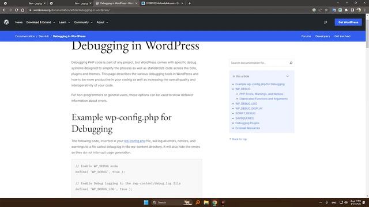Image resolution: width=369 pixels, height=207 pixels.
Task: Click the Developers link in the blue bar
Action: (322, 36)
